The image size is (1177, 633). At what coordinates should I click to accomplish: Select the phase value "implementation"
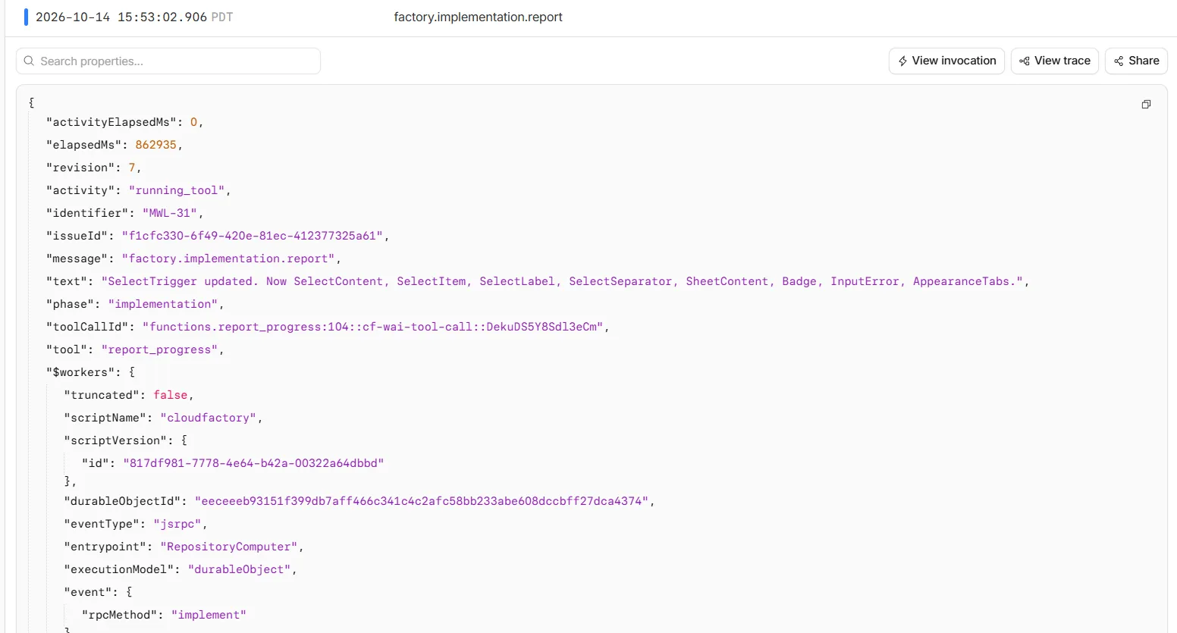[x=163, y=304]
